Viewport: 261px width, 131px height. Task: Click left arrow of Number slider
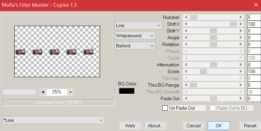[186, 17]
